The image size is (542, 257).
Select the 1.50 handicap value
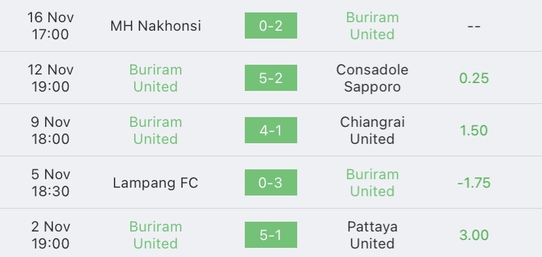coord(474,131)
